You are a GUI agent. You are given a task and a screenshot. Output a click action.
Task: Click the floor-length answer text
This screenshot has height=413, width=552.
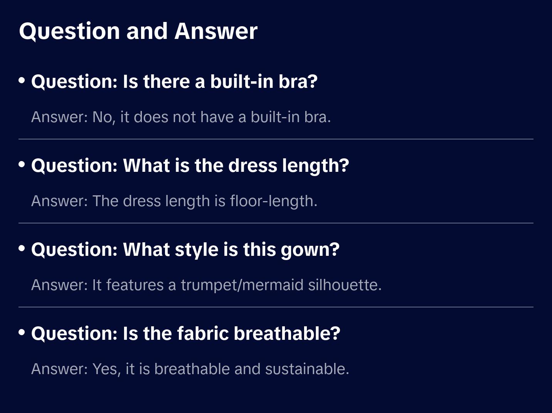point(174,201)
